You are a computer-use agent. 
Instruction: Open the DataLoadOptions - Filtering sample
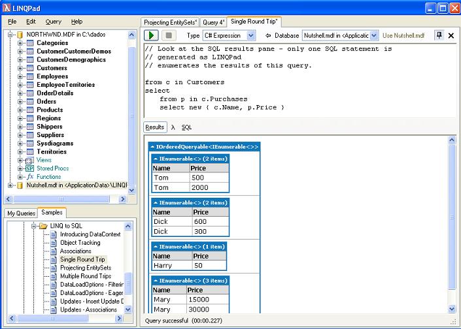pos(92,285)
